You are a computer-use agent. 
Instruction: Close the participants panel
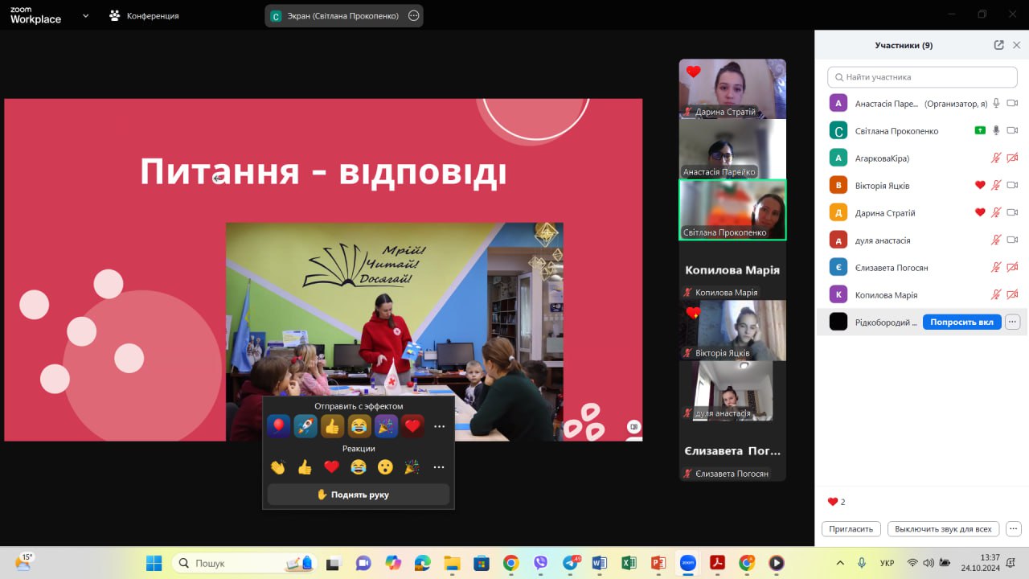1016,45
